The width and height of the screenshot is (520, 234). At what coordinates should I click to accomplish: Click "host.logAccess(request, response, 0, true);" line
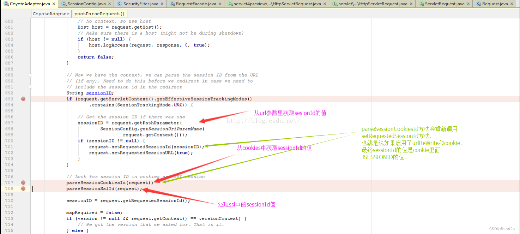pos(150,45)
